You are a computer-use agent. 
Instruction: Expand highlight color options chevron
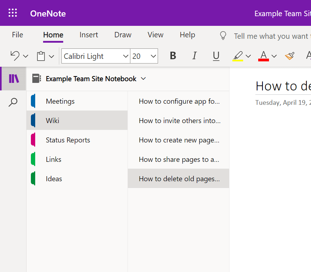(248, 56)
